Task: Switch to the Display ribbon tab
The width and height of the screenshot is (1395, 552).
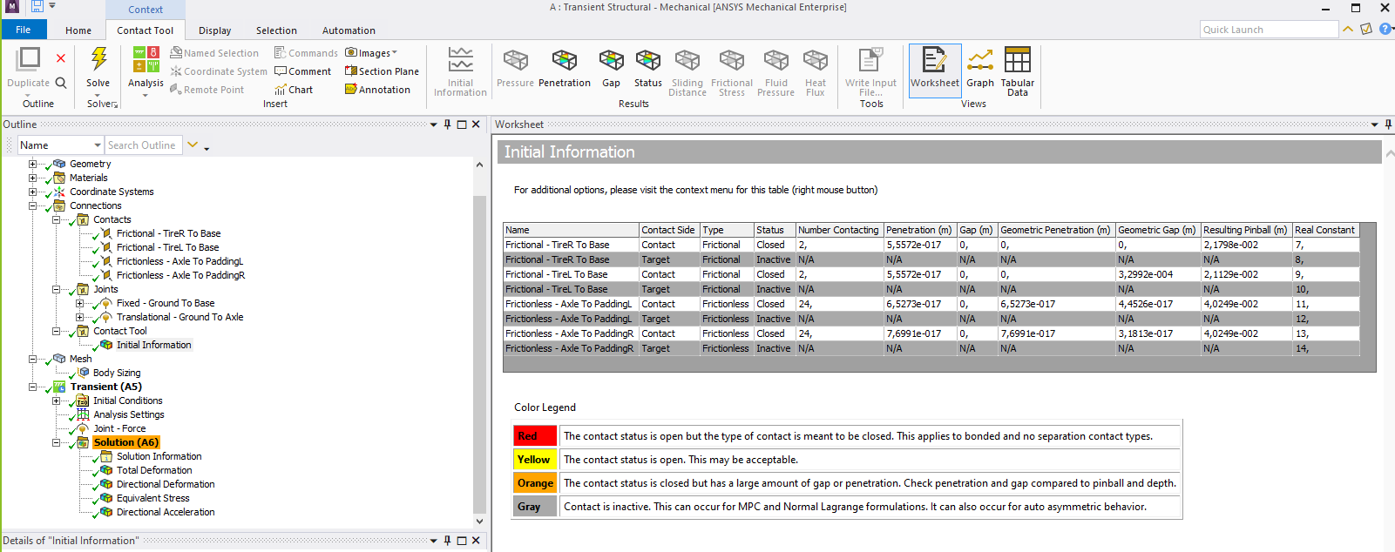Action: tap(214, 30)
